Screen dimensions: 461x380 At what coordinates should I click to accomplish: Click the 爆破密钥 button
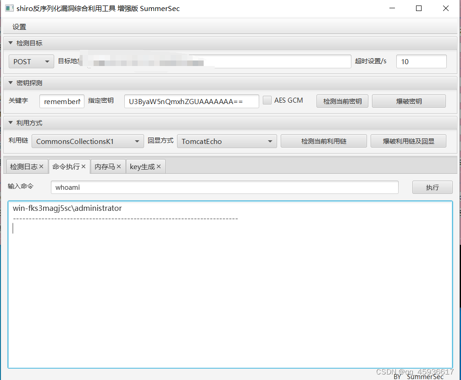tap(409, 101)
